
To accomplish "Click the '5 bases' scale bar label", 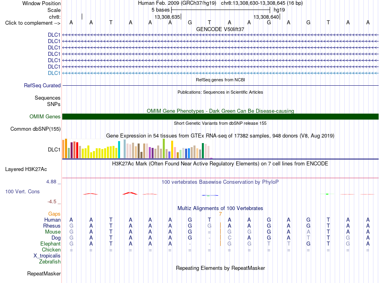I will [x=160, y=10].
